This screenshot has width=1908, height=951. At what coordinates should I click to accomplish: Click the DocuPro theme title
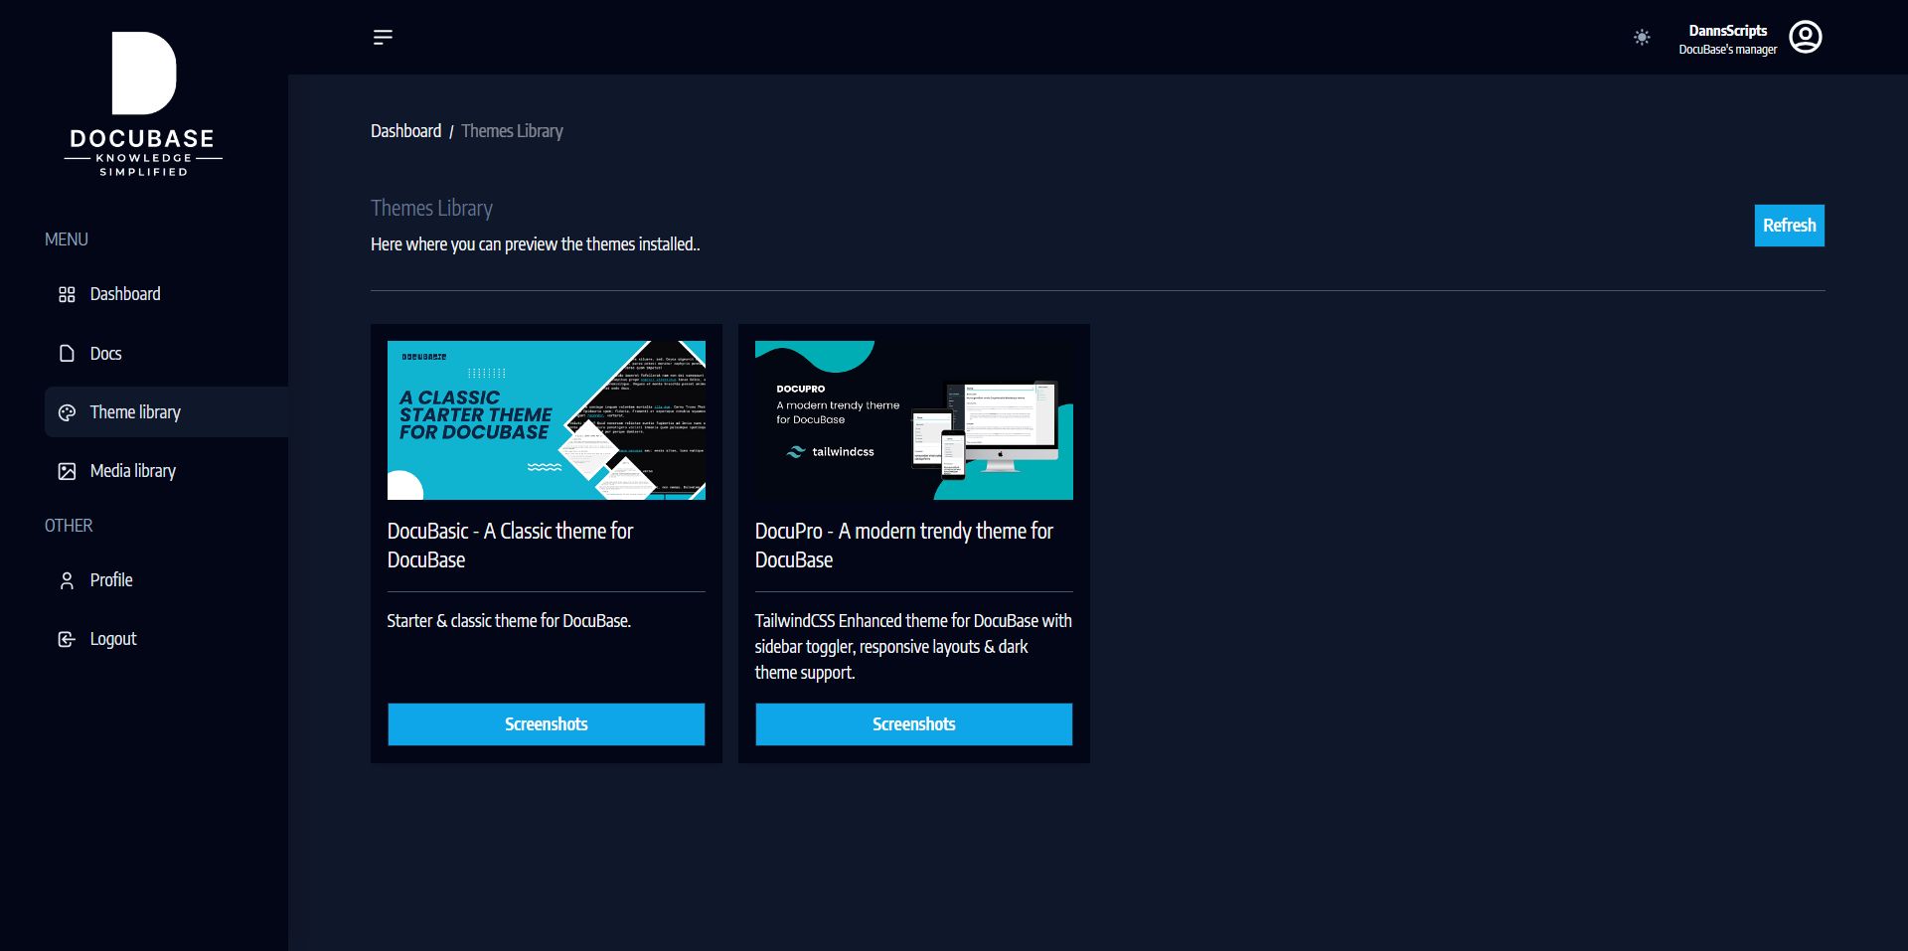(x=903, y=546)
